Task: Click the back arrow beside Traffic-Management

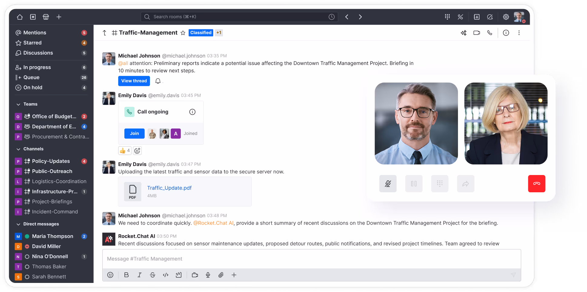Action: click(104, 33)
